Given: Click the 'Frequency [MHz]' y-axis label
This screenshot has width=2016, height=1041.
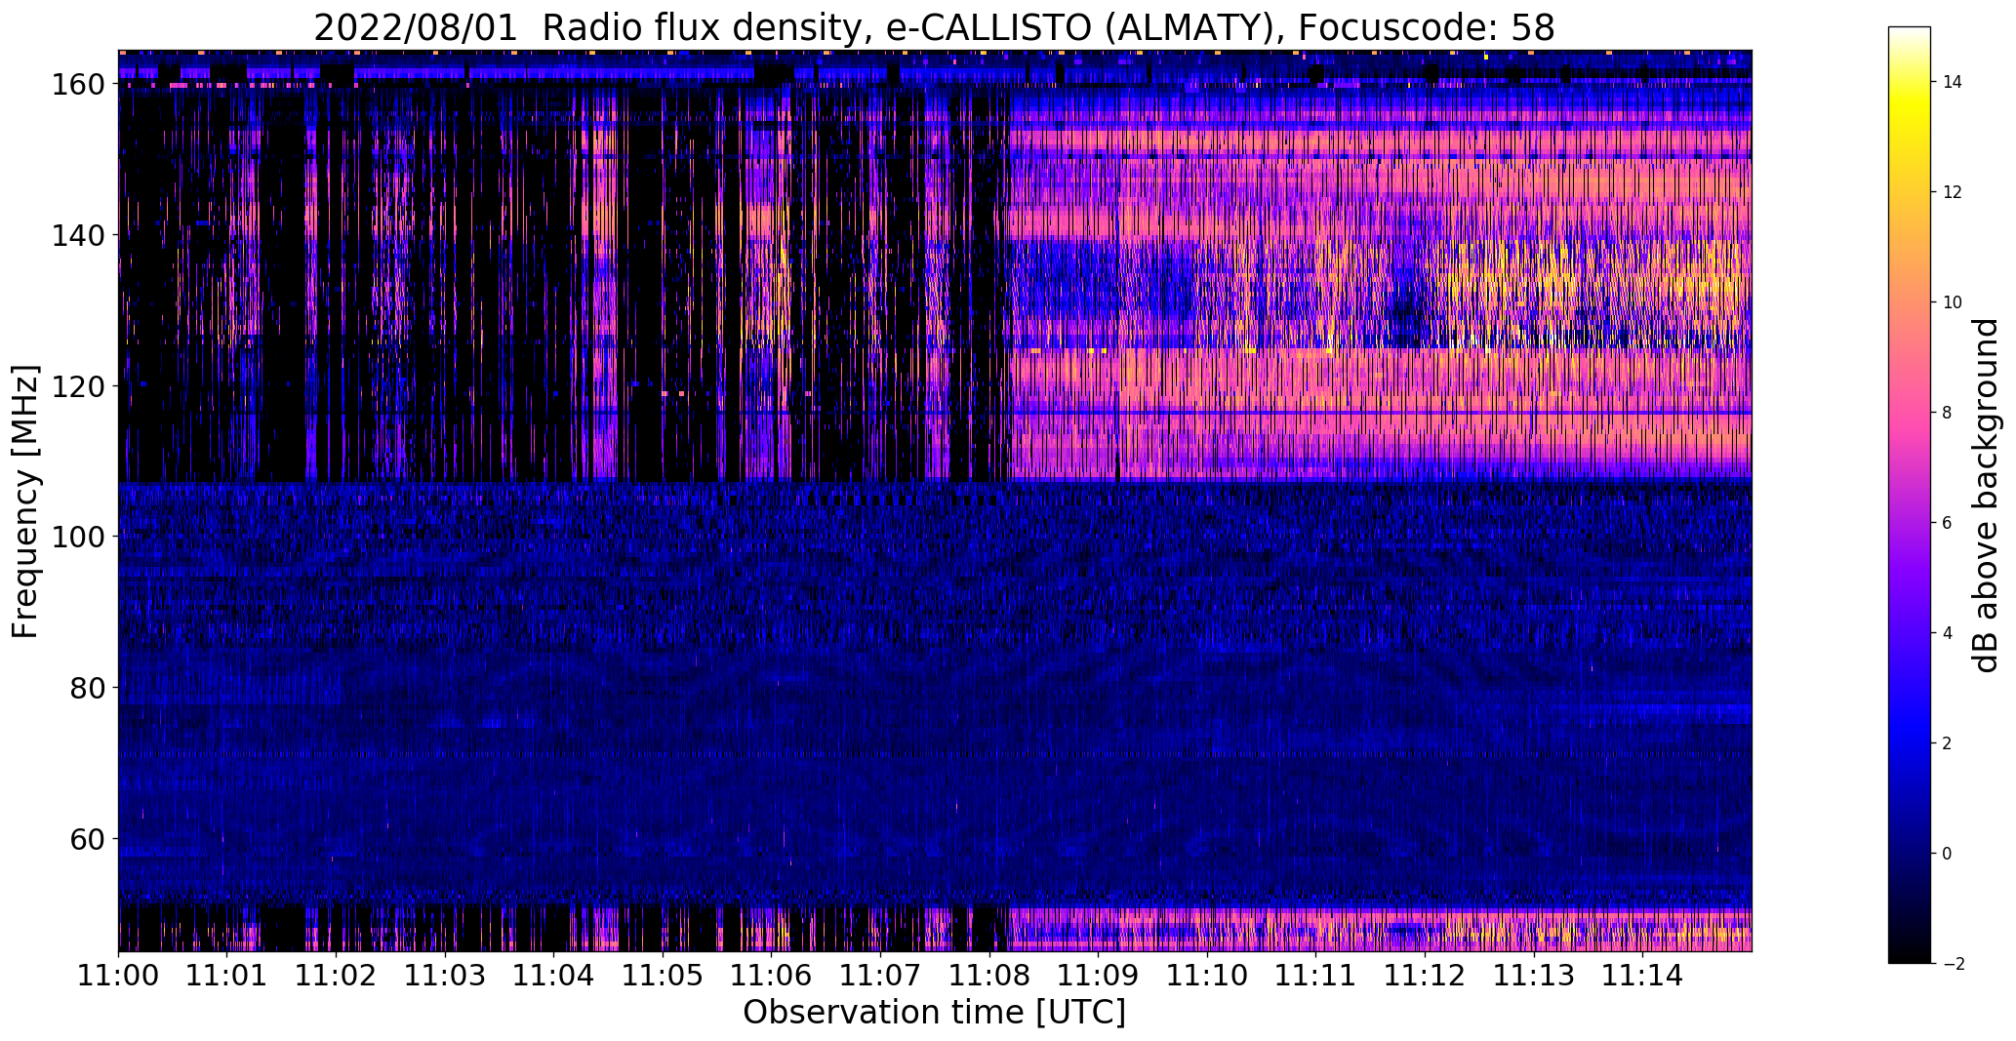Looking at the screenshot, I should pyautogui.click(x=25, y=501).
